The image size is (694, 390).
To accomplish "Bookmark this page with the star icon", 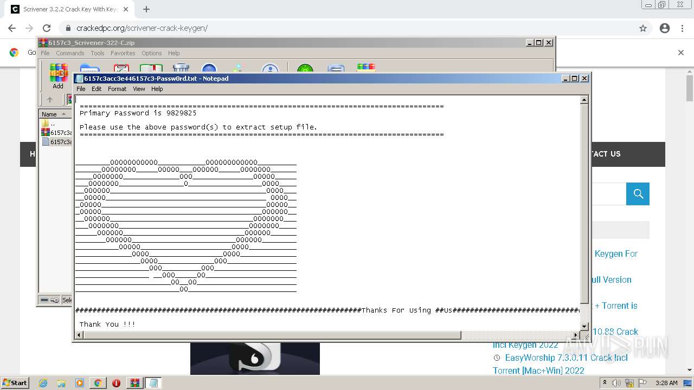I will 643,28.
